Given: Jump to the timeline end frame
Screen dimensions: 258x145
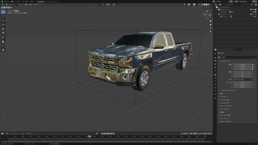Looking at the screenshot, I should (114, 133).
